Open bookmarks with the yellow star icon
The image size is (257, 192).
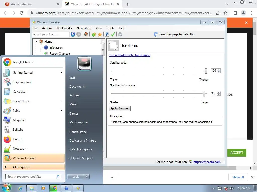tap(100, 34)
